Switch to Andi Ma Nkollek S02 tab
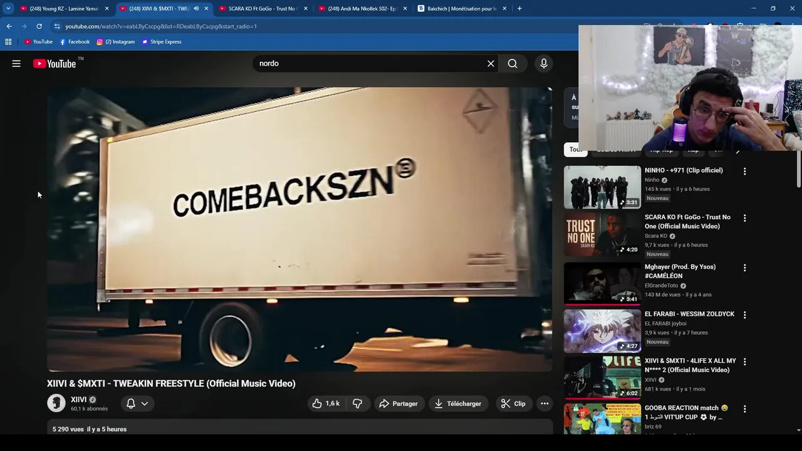Screen dimensions: 802x451 click(362, 9)
